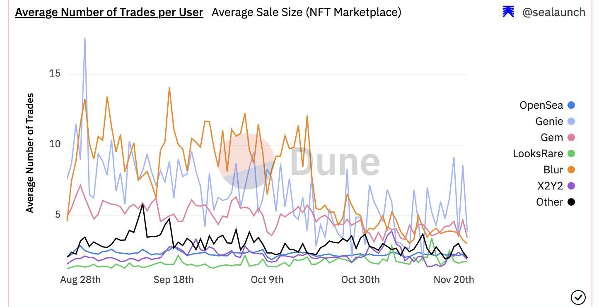
Task: Toggle the Genie legend color dot
Action: tap(571, 121)
